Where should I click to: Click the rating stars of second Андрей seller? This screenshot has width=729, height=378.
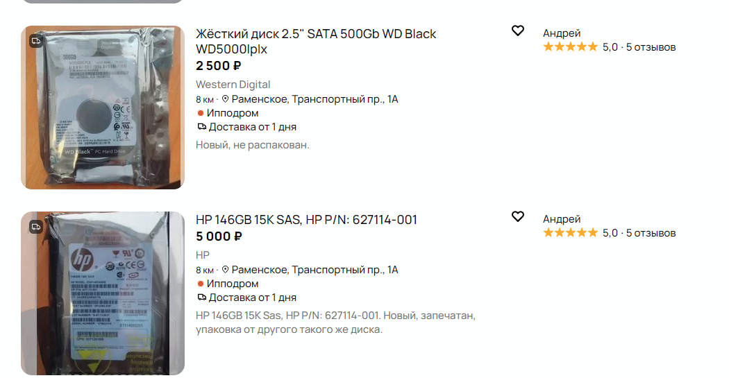[570, 233]
